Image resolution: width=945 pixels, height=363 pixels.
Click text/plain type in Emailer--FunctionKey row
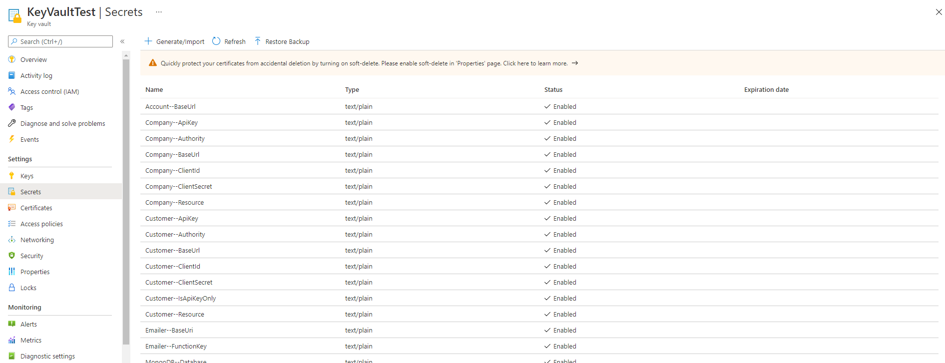(359, 346)
